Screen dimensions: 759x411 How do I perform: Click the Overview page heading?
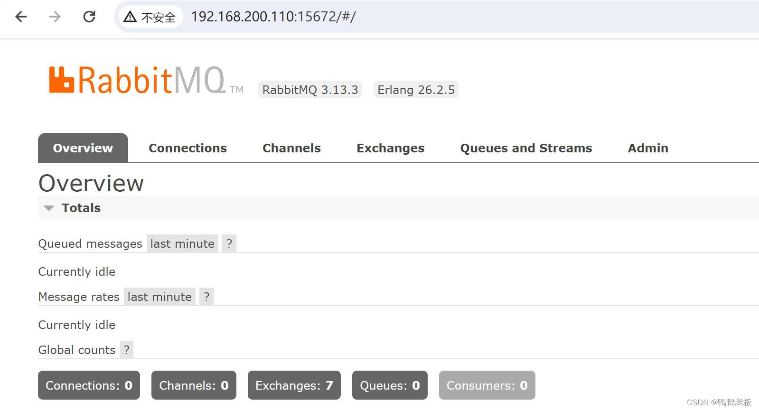pyautogui.click(x=91, y=183)
